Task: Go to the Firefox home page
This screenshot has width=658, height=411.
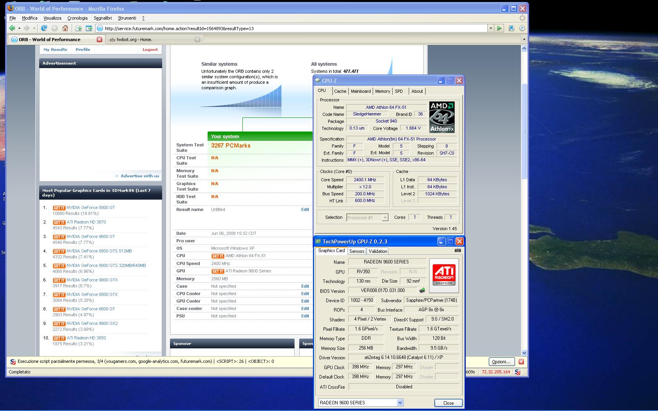Action: [x=65, y=28]
